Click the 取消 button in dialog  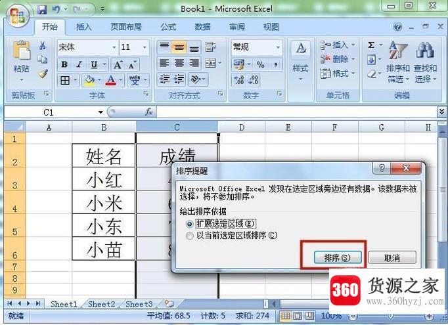[392, 258]
